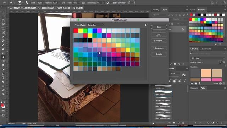The width and height of the screenshot is (227, 128).
Task: Pick the red swatch in Preset Manager
Action: pyautogui.click(x=76, y=31)
